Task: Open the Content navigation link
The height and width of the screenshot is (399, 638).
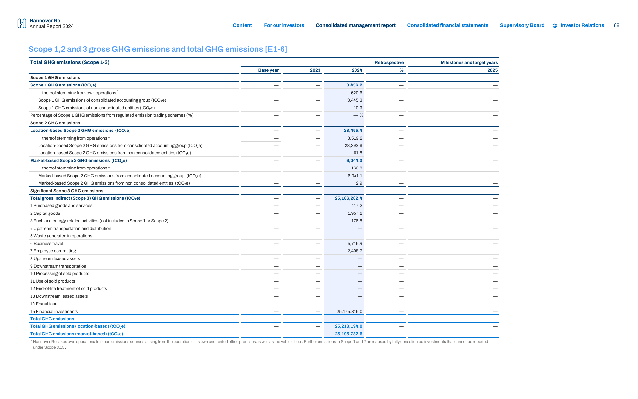Action: [x=242, y=25]
